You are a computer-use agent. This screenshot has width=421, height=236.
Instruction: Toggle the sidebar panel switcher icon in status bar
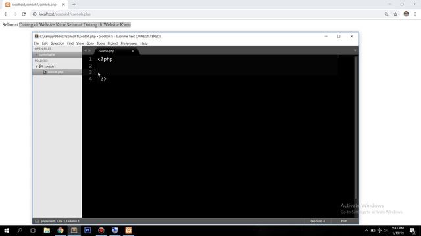coord(37,221)
